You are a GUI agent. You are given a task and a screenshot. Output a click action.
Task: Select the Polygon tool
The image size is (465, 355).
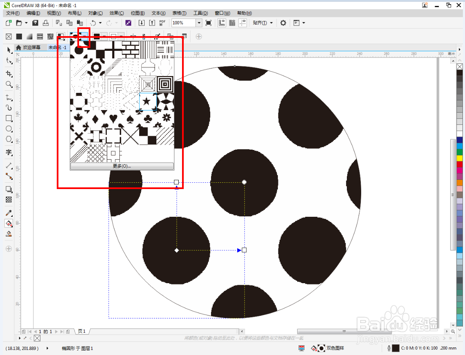(x=9, y=139)
